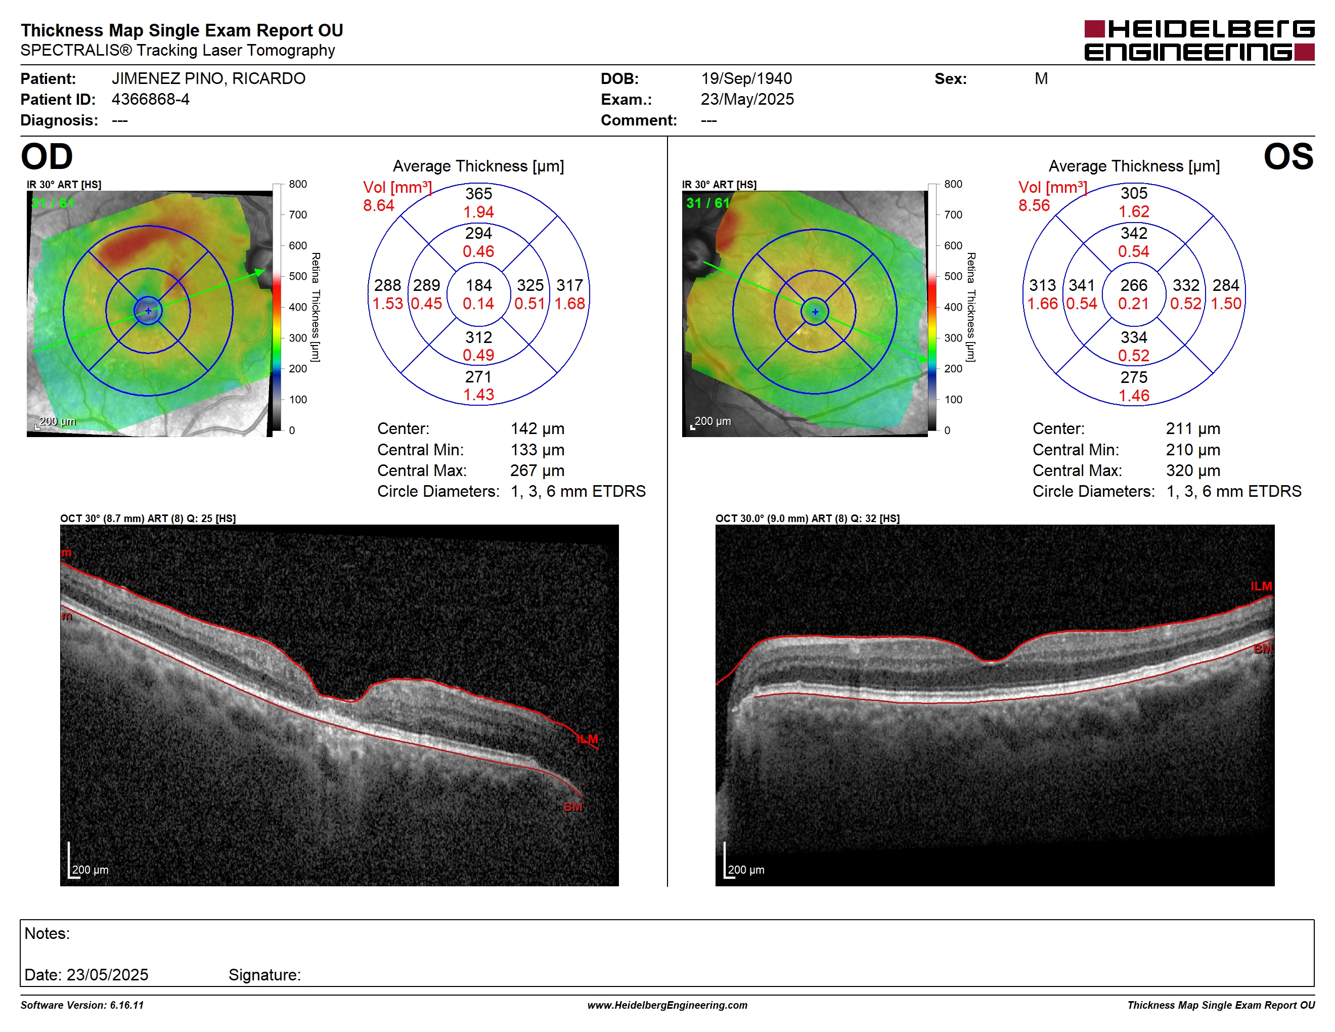This screenshot has width=1335, height=1032.
Task: Click the OD ILM segmentation label
Action: pyautogui.click(x=588, y=739)
